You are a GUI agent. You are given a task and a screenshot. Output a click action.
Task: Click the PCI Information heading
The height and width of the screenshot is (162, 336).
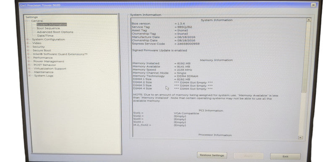pyautogui.click(x=211, y=111)
